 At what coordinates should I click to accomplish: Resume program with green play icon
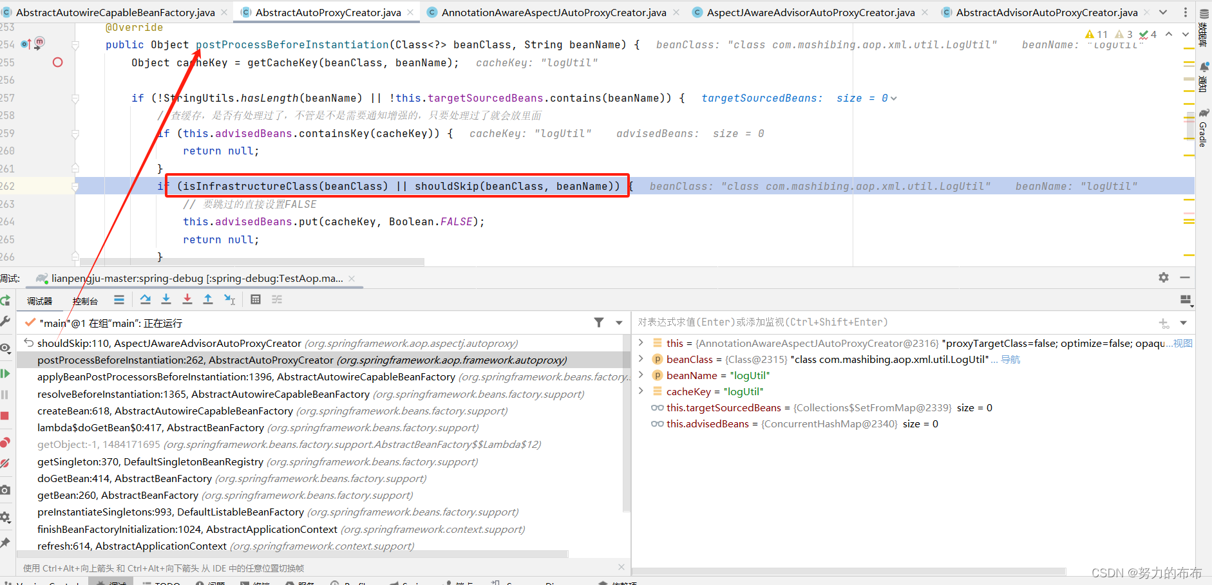5,373
